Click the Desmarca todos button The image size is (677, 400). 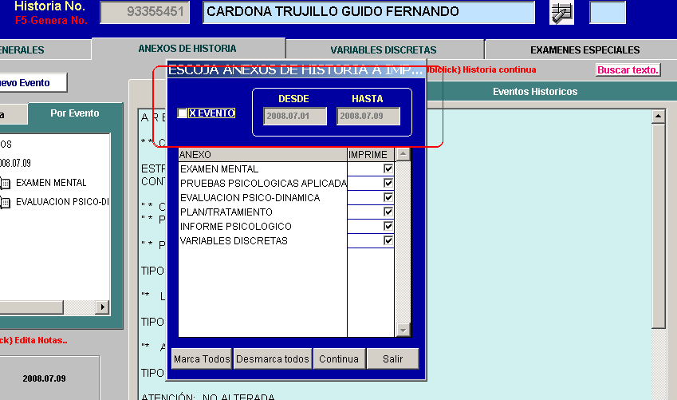[273, 359]
